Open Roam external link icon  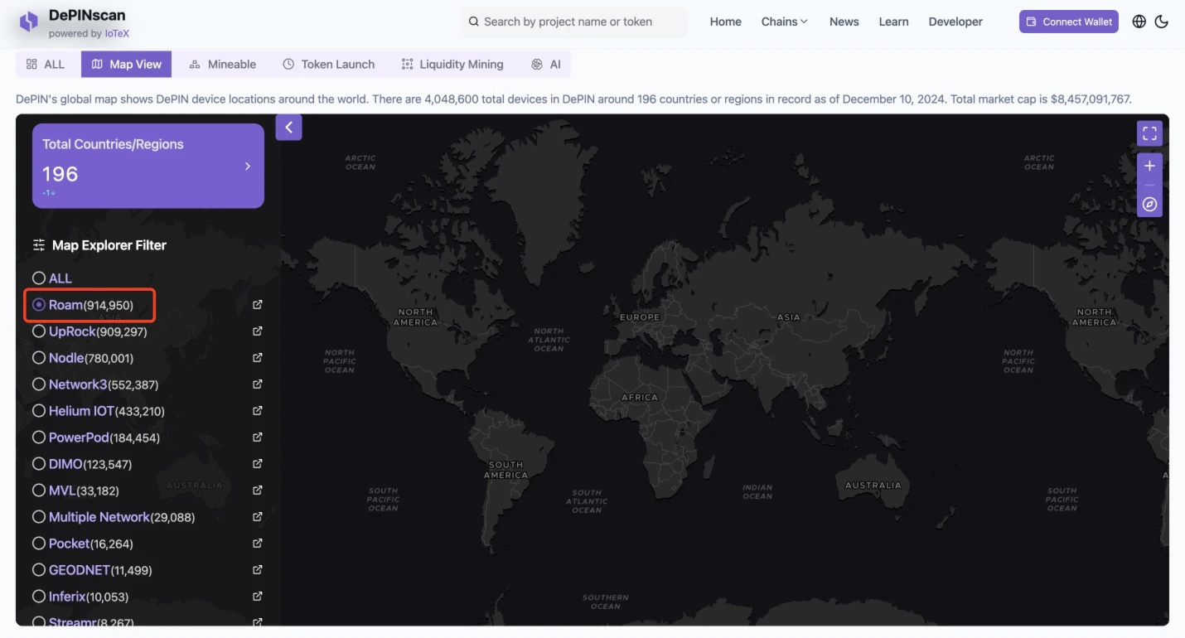click(257, 305)
